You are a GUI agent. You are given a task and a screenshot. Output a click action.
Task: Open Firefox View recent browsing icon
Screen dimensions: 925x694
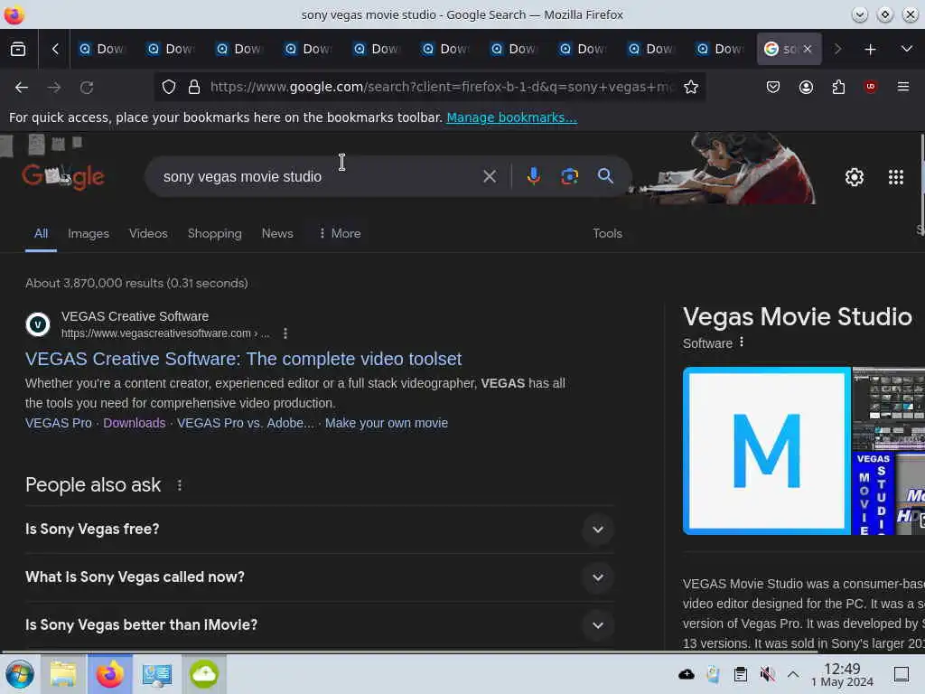(18, 50)
